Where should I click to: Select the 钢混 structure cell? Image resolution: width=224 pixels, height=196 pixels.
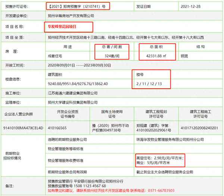pyautogui.click(x=184, y=56)
